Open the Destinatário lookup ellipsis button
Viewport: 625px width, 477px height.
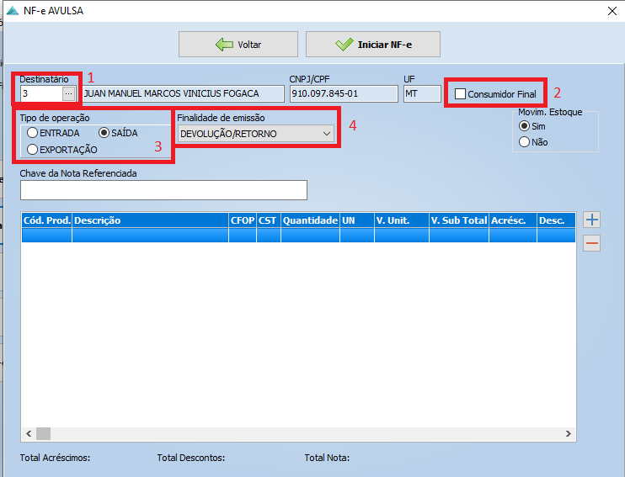pos(68,94)
